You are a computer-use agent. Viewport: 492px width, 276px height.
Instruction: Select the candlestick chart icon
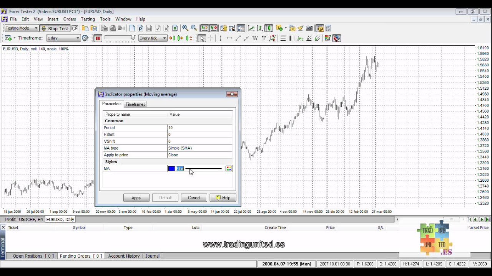[x=269, y=28]
